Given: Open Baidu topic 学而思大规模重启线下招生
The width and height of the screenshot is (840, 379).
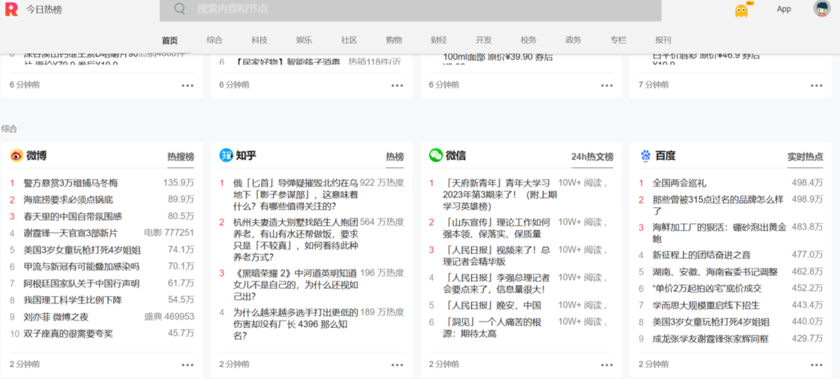Looking at the screenshot, I should point(706,305).
